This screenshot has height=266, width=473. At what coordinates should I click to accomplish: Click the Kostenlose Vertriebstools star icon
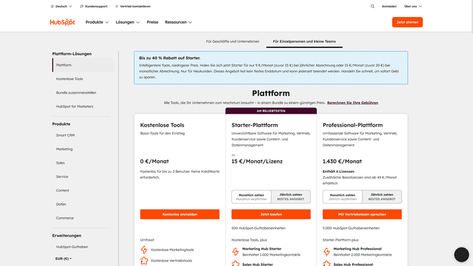[144, 261]
